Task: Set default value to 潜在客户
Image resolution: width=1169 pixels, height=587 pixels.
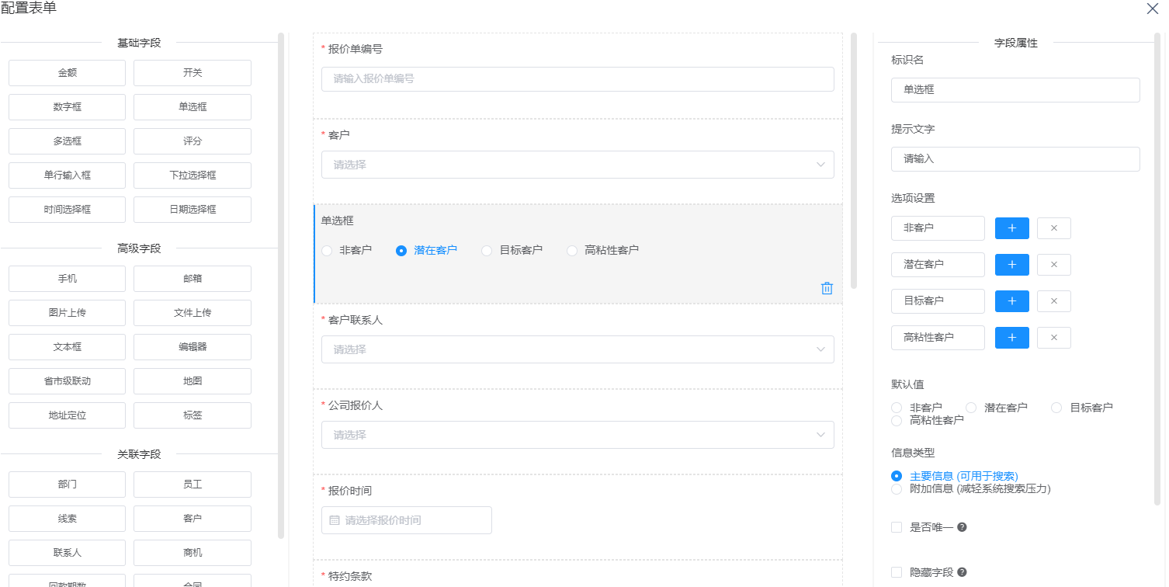Action: [x=971, y=408]
